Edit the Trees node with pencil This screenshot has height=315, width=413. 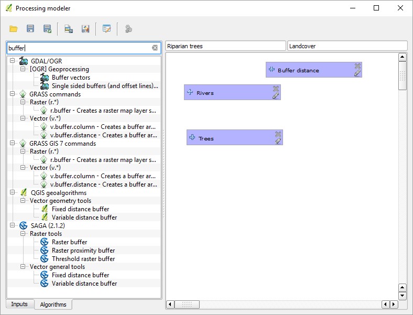tap(278, 141)
